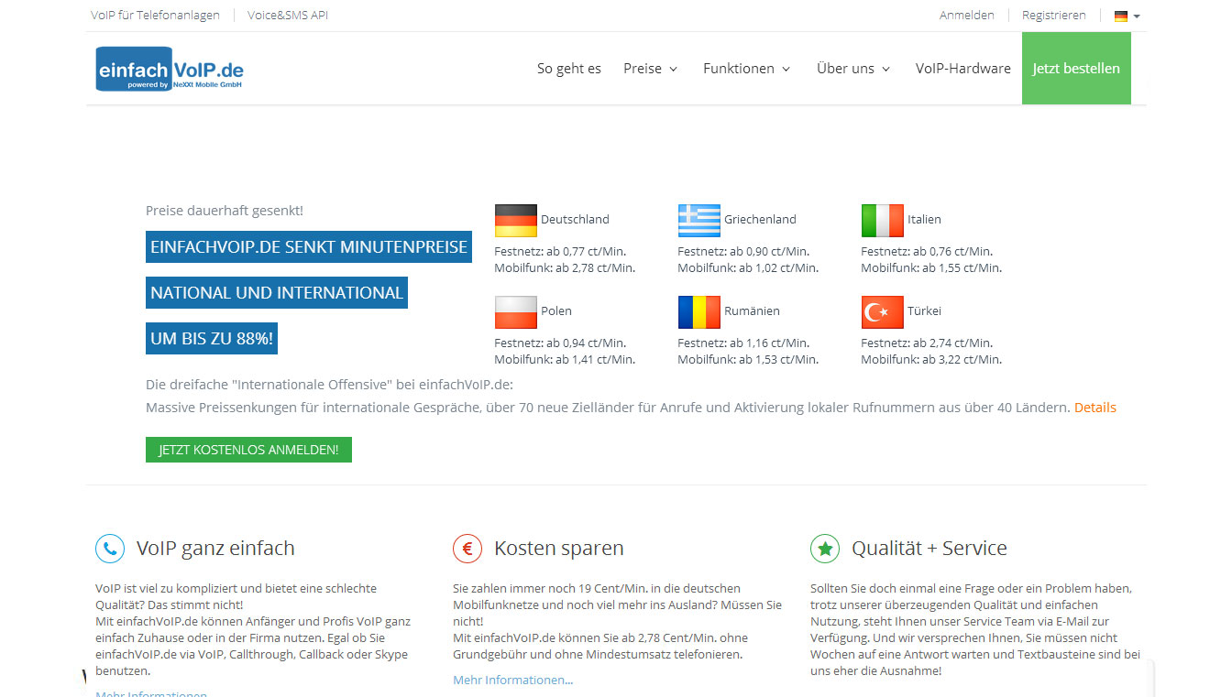The image size is (1232, 697).
Task: Click the Italien country label
Action: [924, 220]
